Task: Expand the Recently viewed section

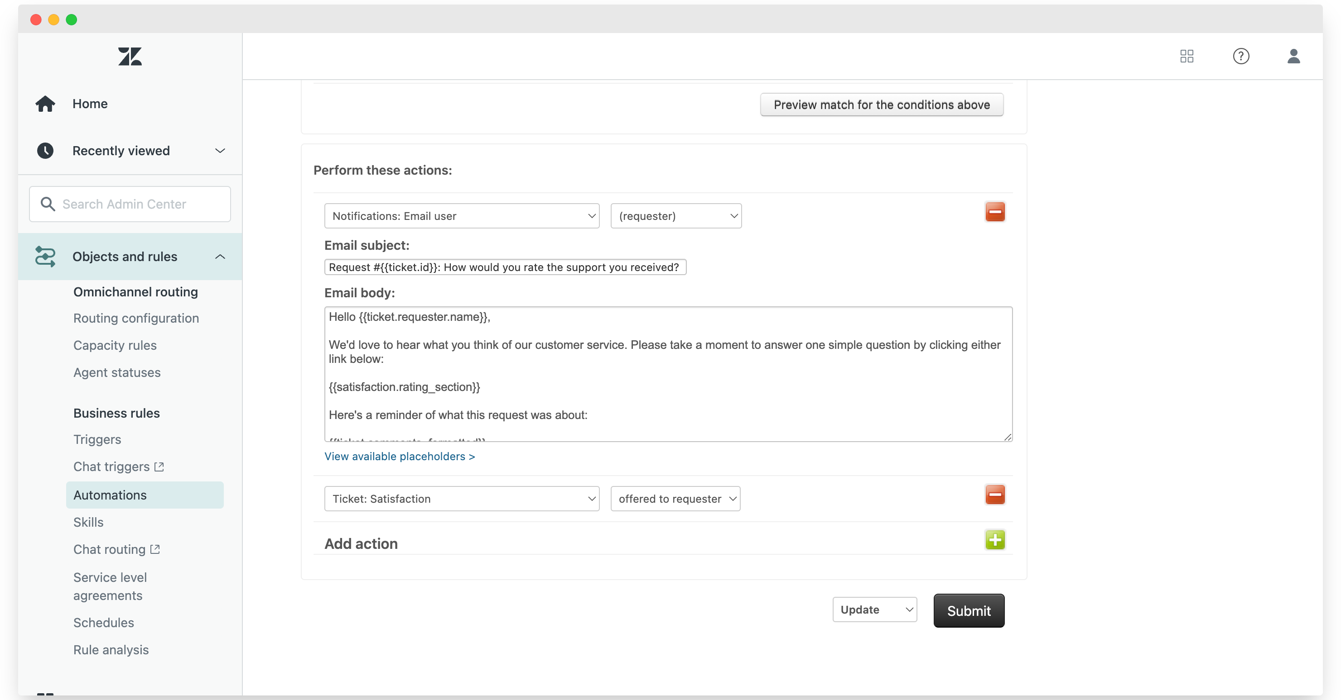Action: tap(220, 150)
